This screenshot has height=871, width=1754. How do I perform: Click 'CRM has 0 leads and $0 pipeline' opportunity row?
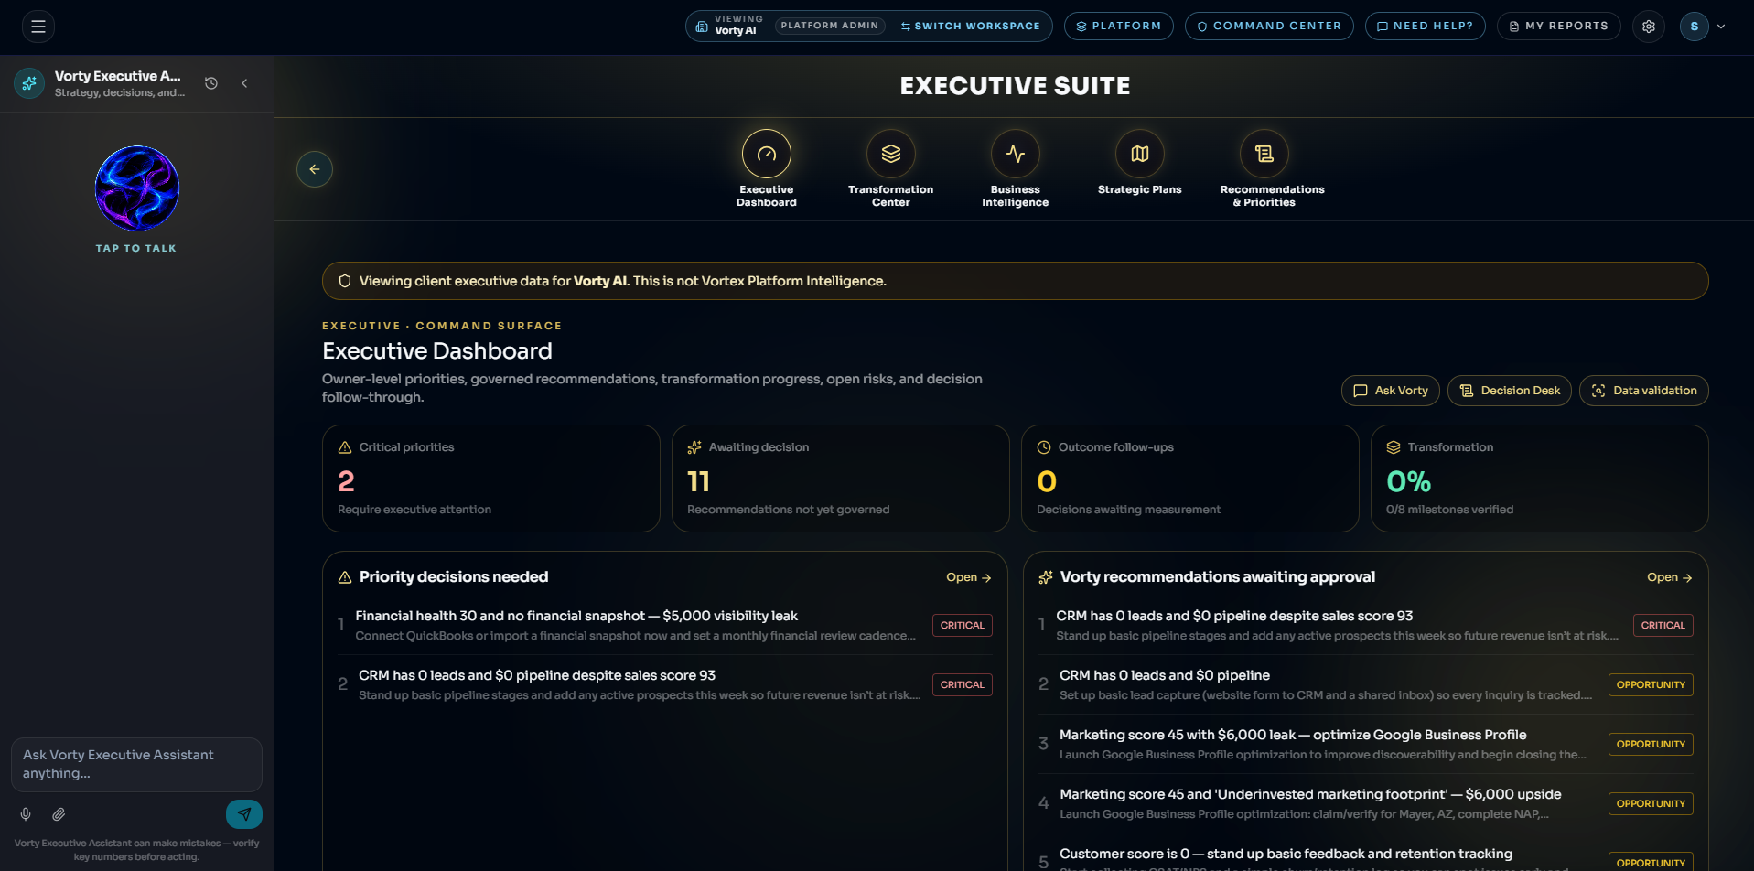(x=1366, y=684)
